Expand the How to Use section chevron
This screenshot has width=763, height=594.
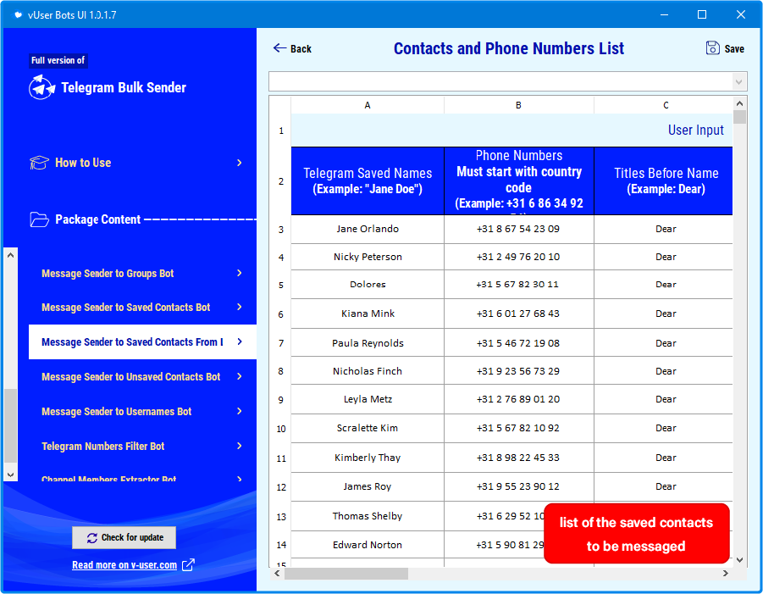click(240, 163)
